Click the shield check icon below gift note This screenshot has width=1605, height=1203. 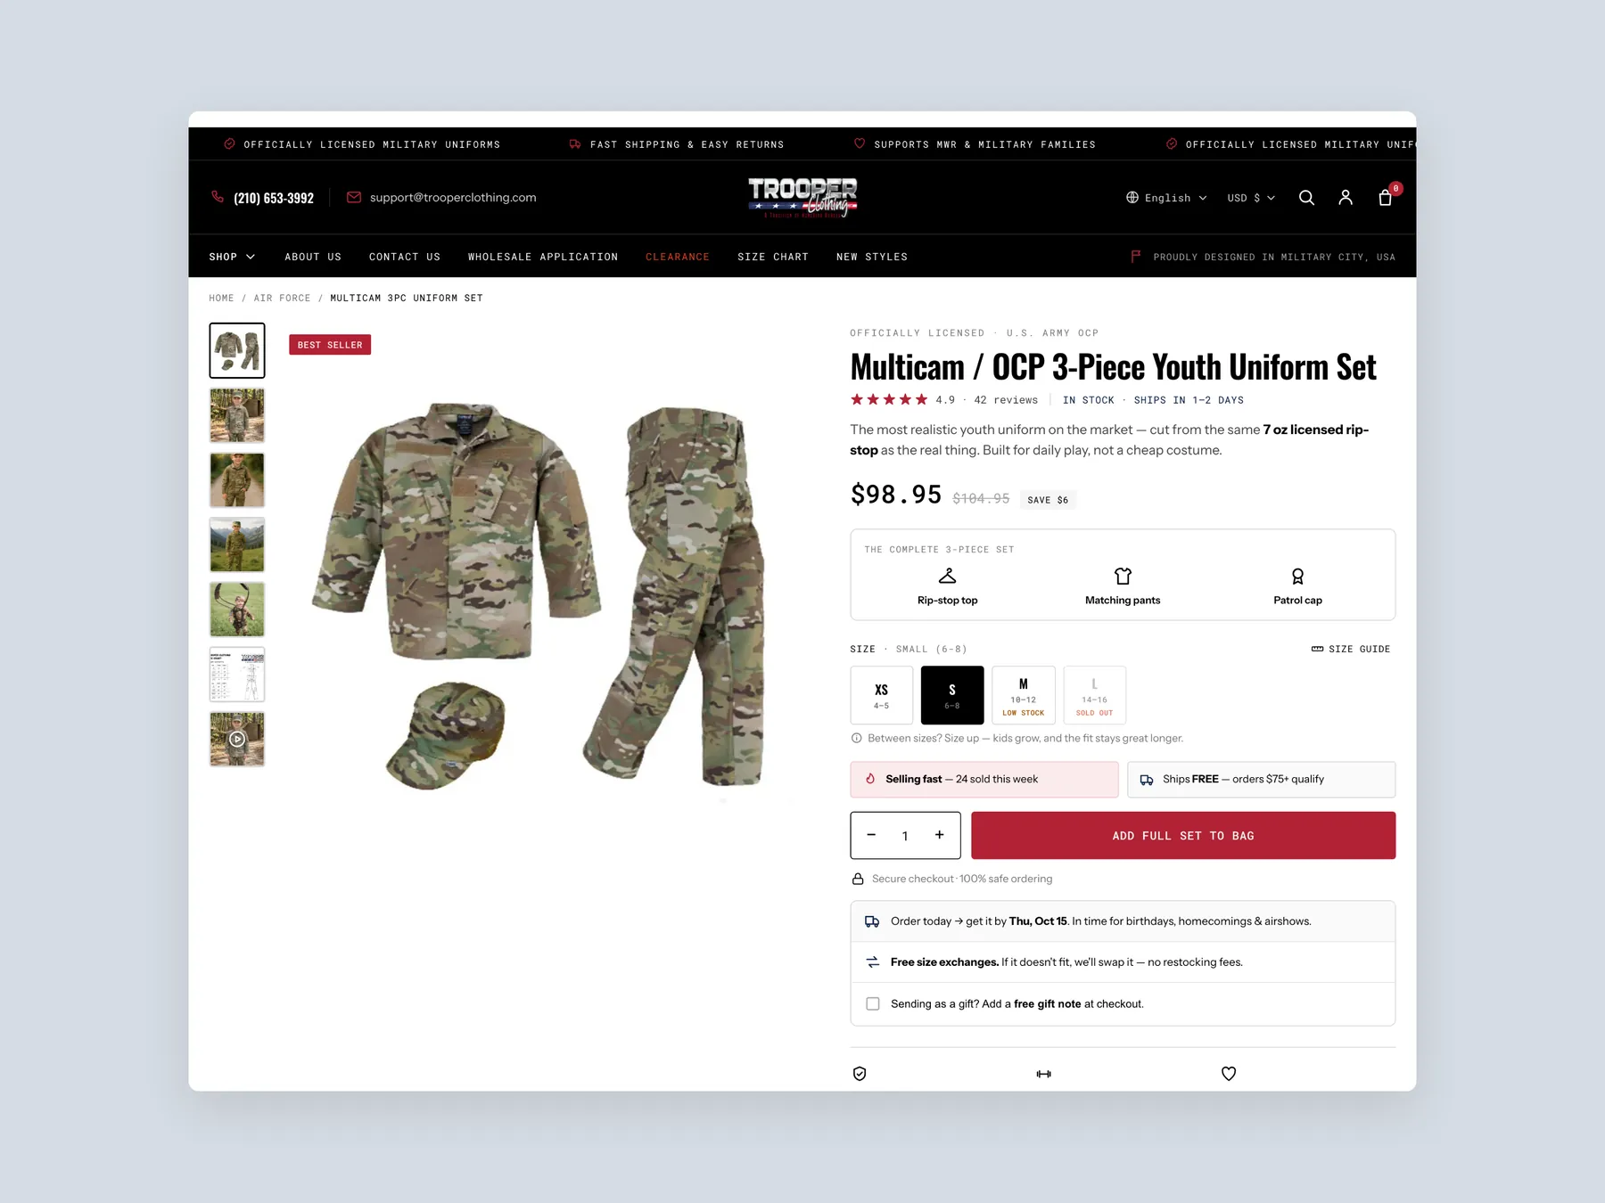click(860, 1074)
